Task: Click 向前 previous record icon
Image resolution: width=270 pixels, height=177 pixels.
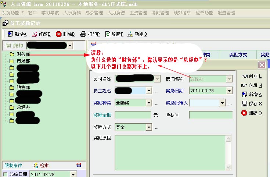Action: [x=244, y=76]
